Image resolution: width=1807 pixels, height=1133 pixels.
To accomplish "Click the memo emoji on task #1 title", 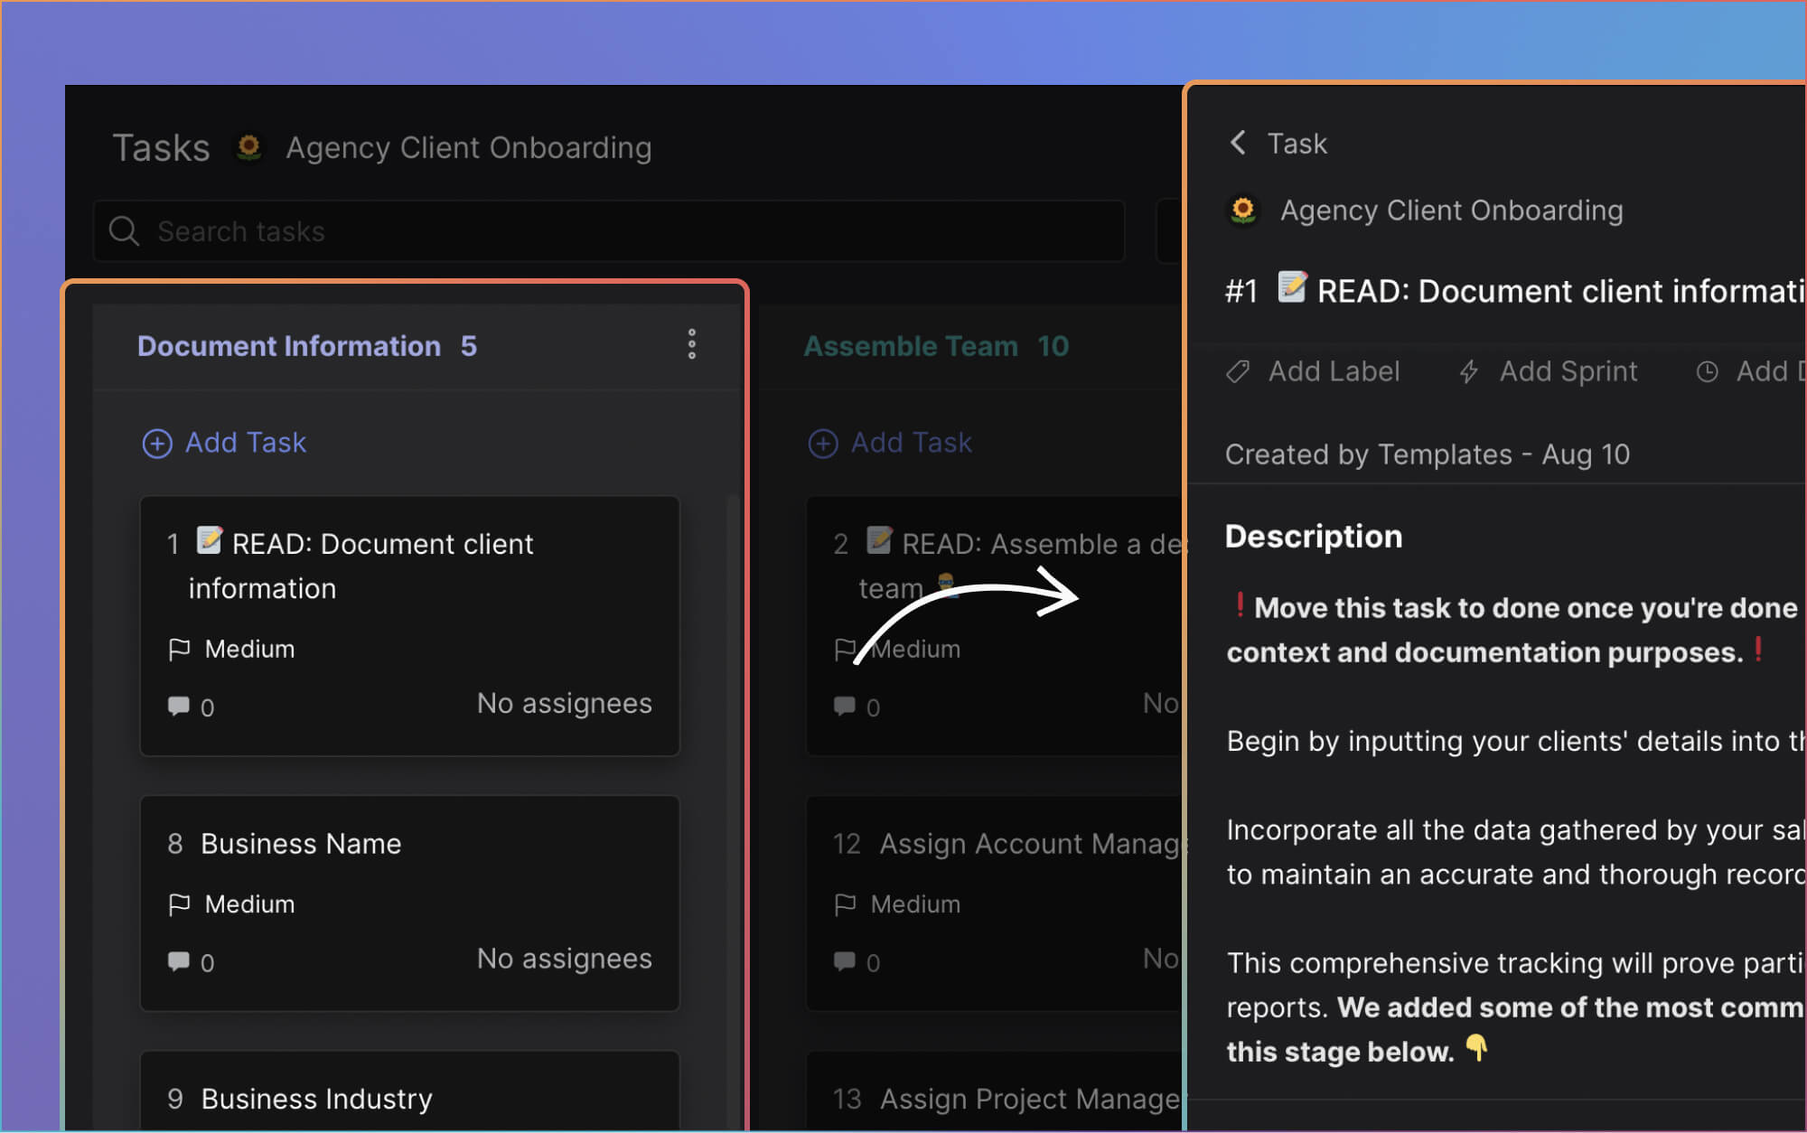I will coord(1292,289).
